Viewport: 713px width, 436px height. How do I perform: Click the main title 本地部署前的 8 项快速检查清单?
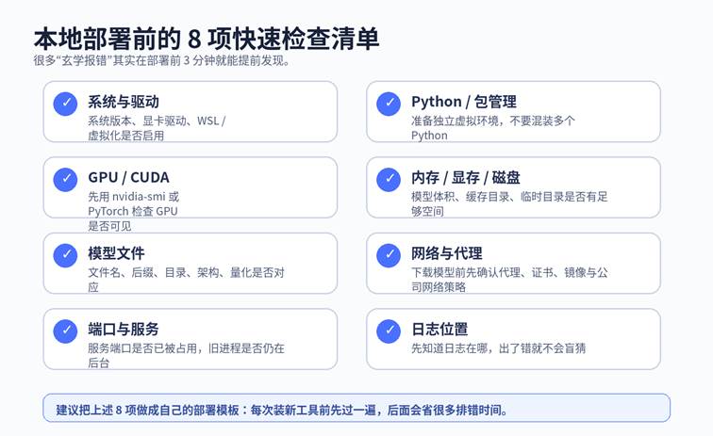(207, 38)
